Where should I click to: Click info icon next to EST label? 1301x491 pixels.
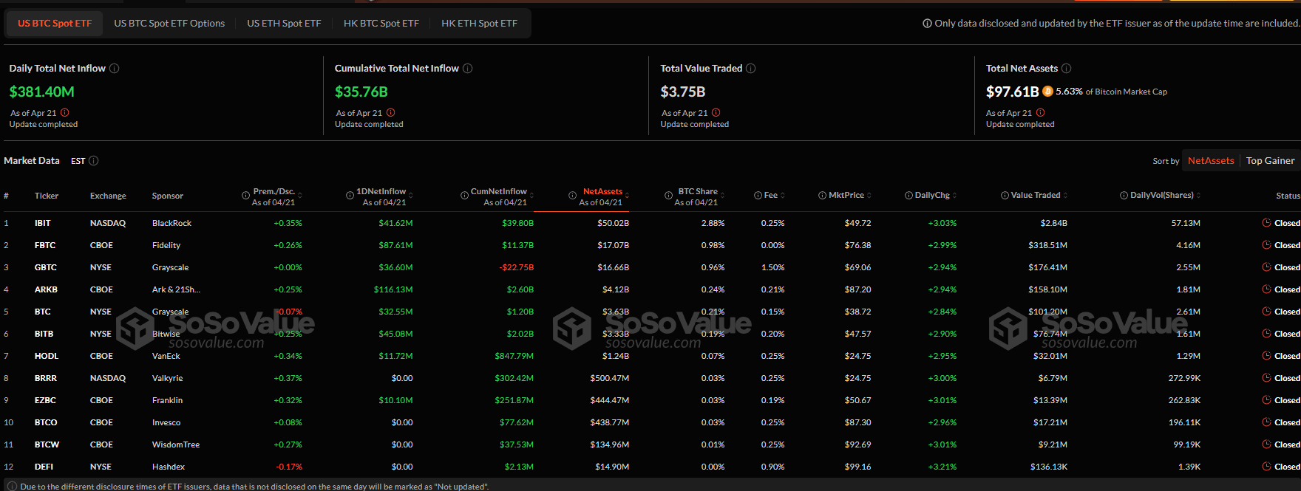tap(94, 161)
